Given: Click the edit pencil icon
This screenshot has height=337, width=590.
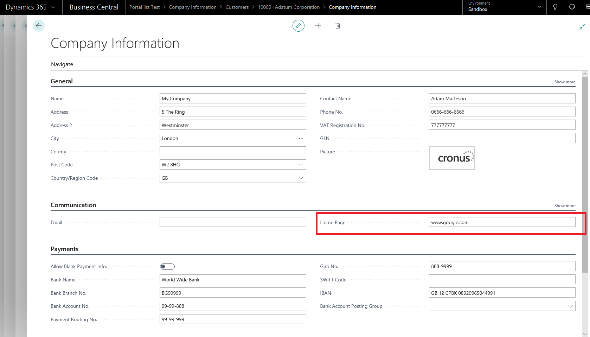Looking at the screenshot, I should point(299,26).
